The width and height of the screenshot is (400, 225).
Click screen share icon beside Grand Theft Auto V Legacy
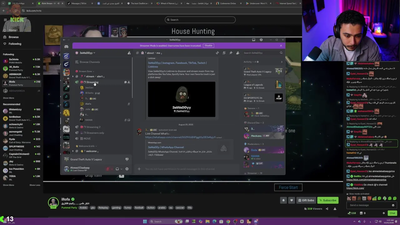(x=127, y=159)
